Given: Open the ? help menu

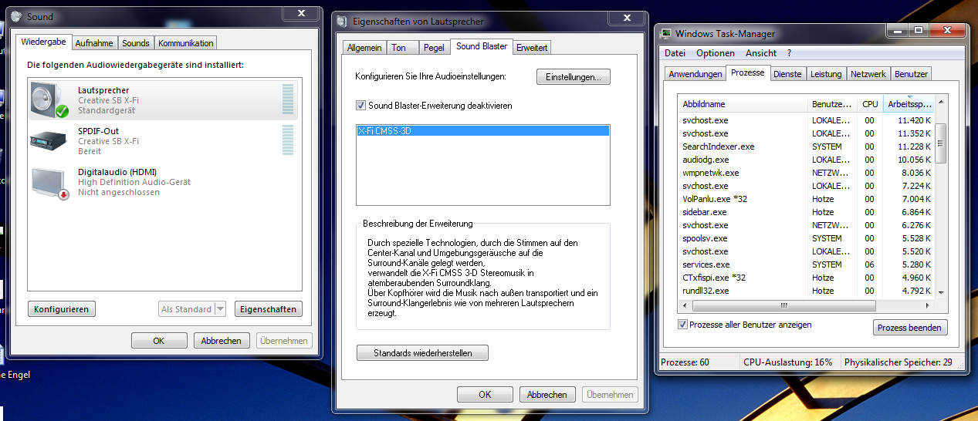Looking at the screenshot, I should point(789,53).
